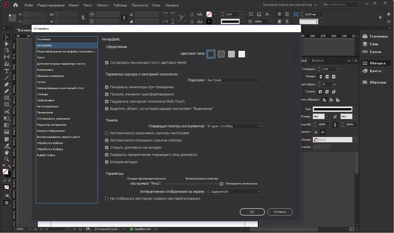The width and height of the screenshot is (394, 233).
Task: Uncheck match pasteboard to color theme
Action: [107, 63]
